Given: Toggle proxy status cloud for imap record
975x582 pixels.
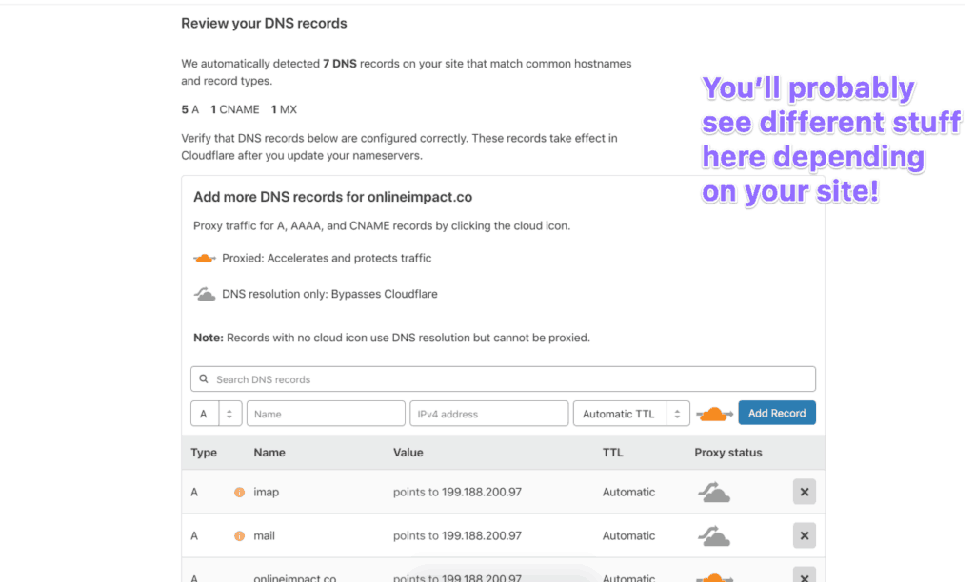Looking at the screenshot, I should [x=714, y=492].
